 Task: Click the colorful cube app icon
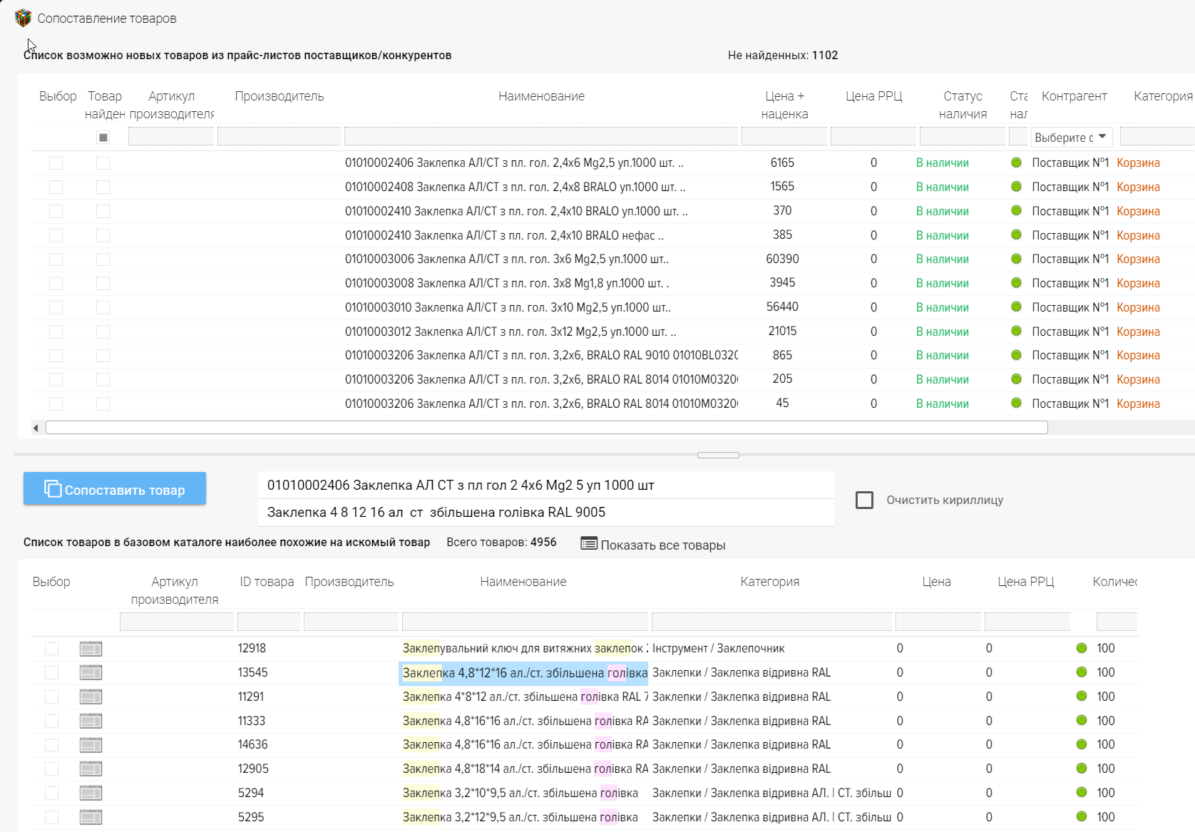pos(23,18)
